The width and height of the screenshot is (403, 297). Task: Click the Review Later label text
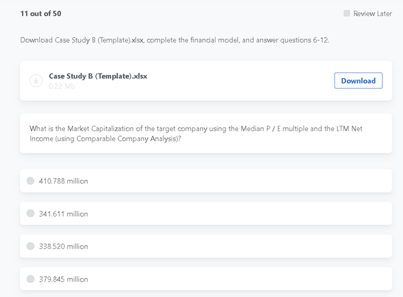coord(372,13)
